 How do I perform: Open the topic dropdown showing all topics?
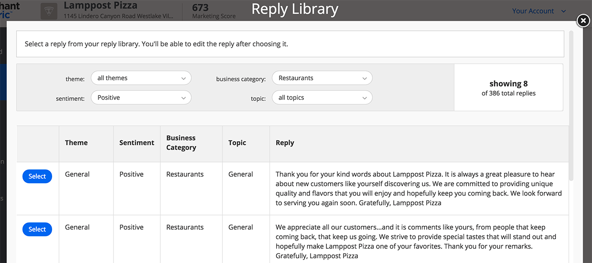pos(322,98)
